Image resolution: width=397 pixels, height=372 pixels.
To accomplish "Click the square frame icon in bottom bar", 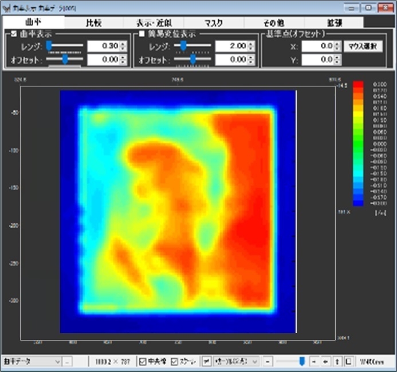I will 348,362.
